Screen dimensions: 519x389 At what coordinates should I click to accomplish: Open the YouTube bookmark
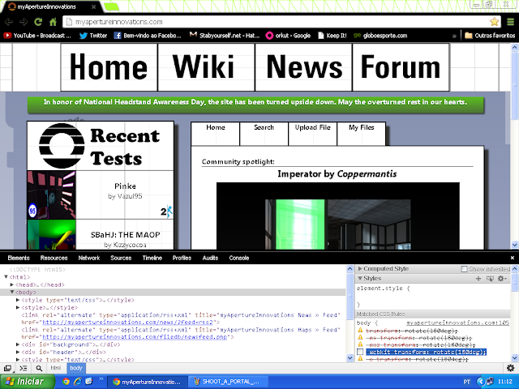point(37,36)
